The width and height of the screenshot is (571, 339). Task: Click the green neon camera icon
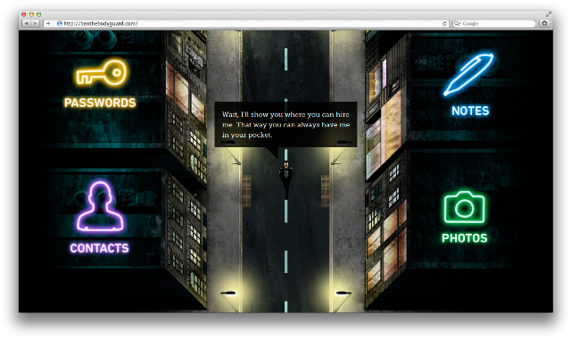tap(464, 207)
